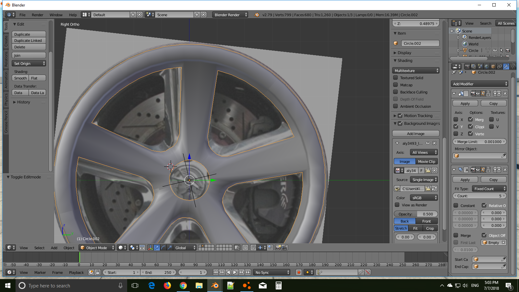Switch to the Create tab in tool shelf
Screen dimensions: 519x292
click(6, 41)
